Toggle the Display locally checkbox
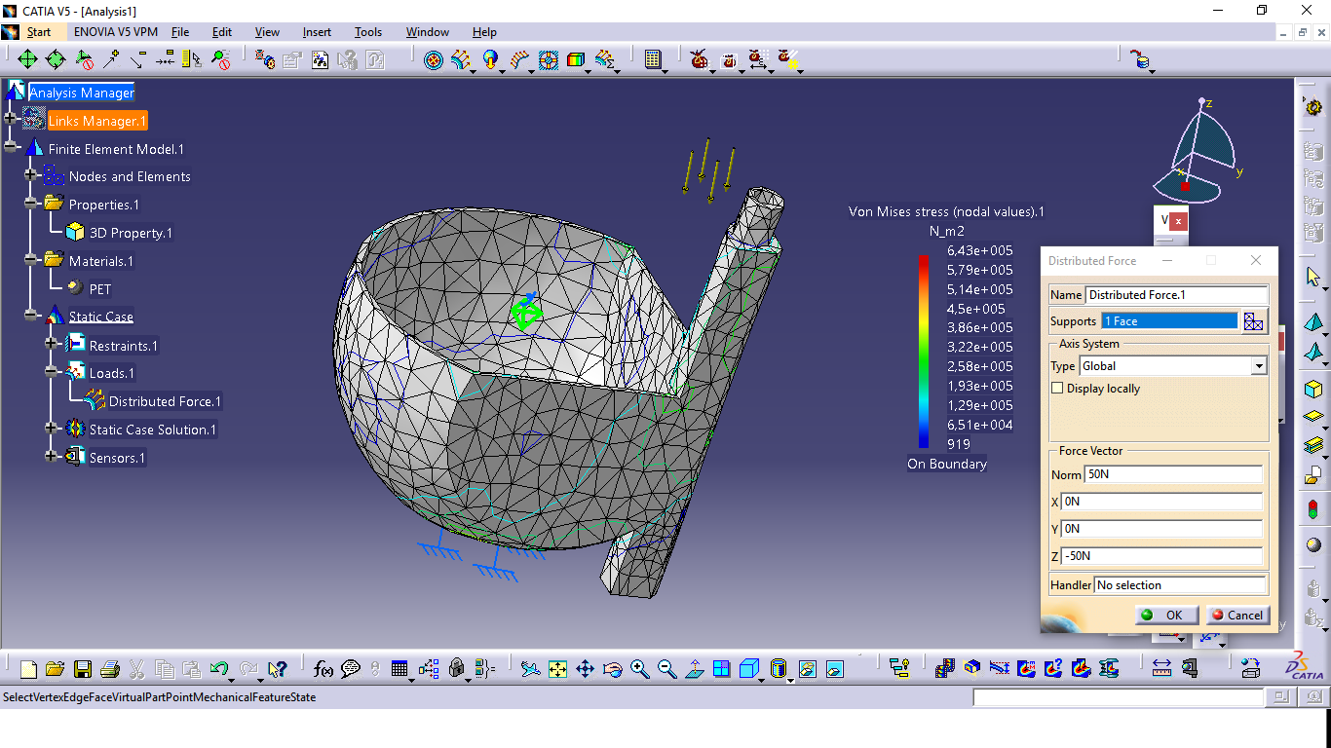Image resolution: width=1331 pixels, height=748 pixels. coord(1058,388)
